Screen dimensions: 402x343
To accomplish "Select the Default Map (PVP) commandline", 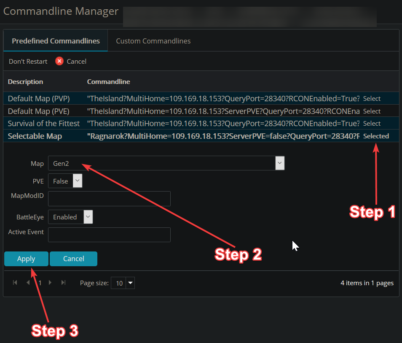I will click(x=372, y=99).
